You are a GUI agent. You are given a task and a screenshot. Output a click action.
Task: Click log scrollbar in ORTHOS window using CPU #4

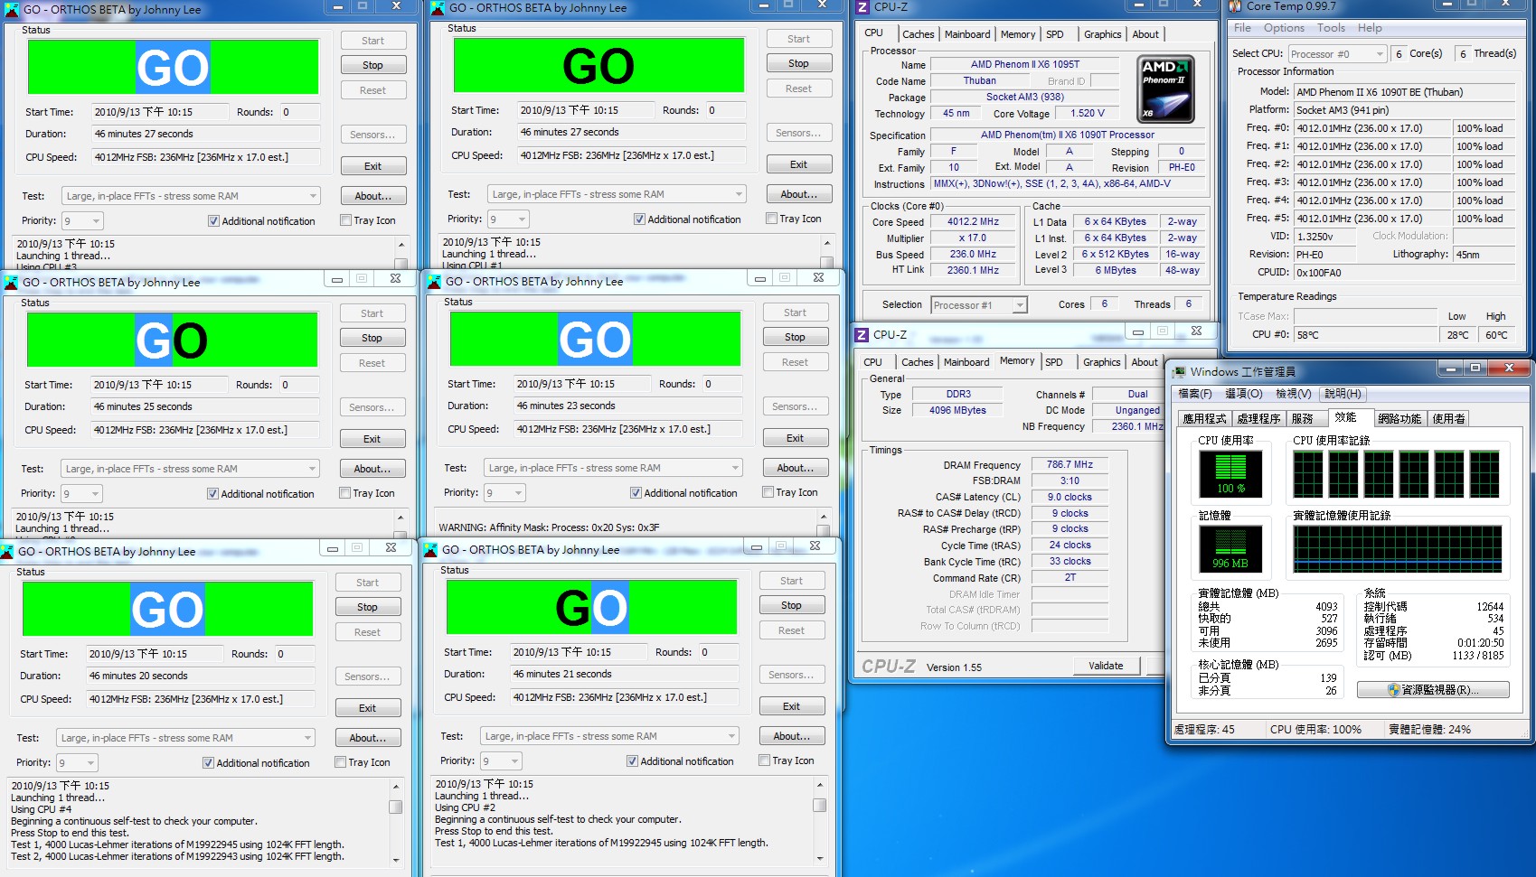pyautogui.click(x=395, y=822)
